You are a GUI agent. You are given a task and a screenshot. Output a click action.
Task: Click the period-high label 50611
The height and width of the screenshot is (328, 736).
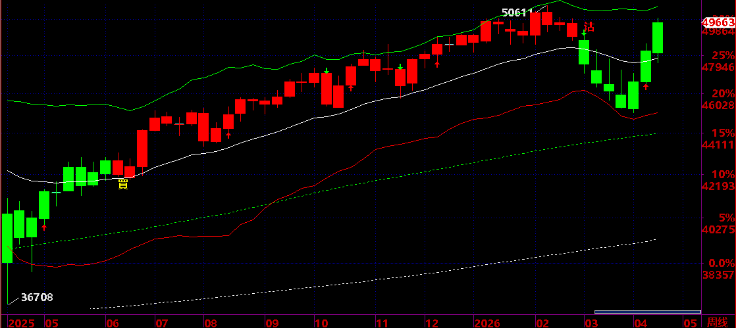tap(517, 12)
